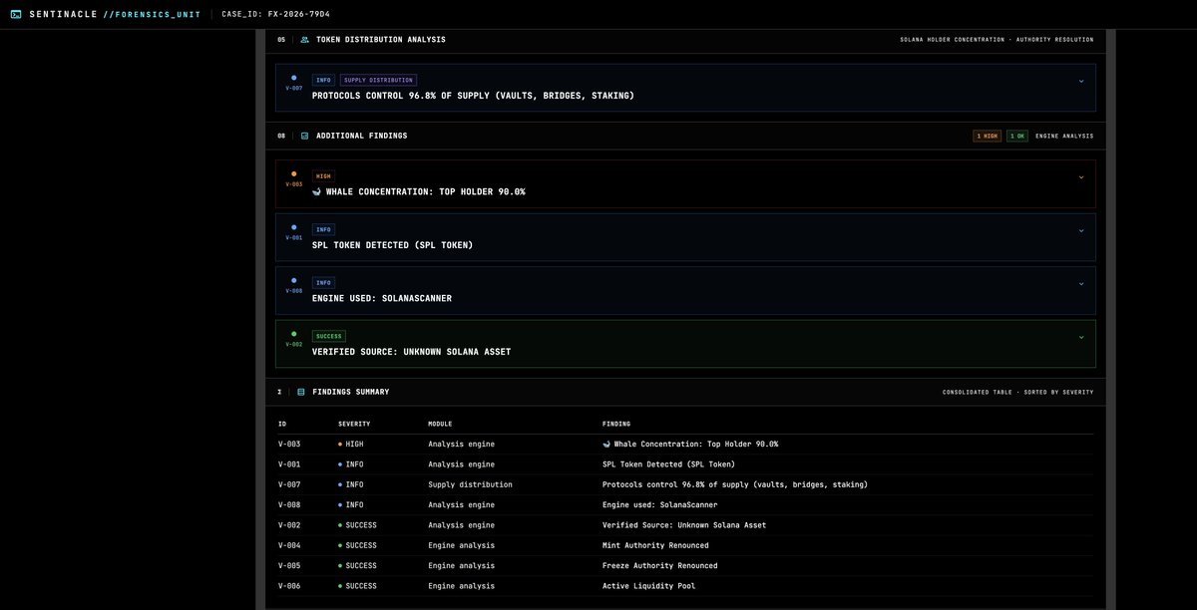1197x610 pixels.
Task: Click the INFO badge on V-001 card
Action: click(x=323, y=229)
